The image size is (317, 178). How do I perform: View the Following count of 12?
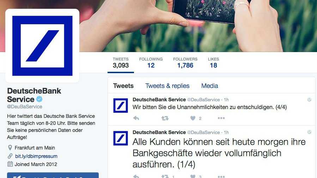(x=151, y=63)
